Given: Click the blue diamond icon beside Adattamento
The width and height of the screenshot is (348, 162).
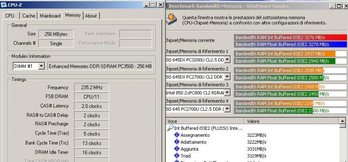Looking at the screenshot, I should pos(177,142).
